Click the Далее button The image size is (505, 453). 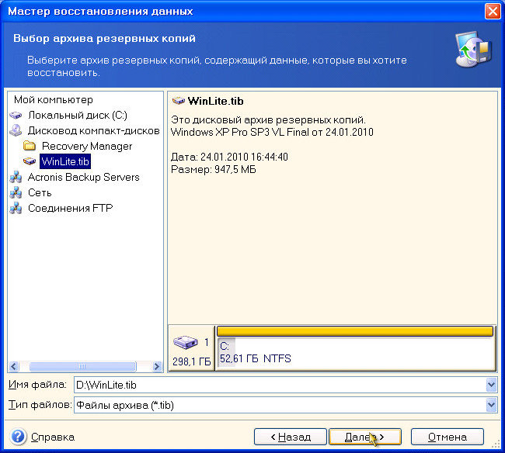point(365,437)
